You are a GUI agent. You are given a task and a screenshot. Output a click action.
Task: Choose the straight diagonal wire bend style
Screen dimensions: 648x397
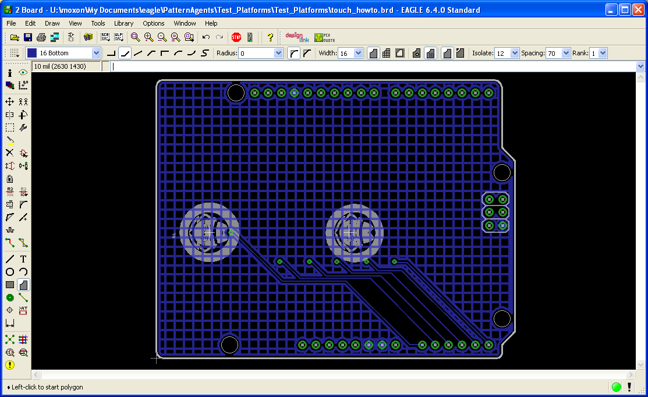pyautogui.click(x=138, y=53)
